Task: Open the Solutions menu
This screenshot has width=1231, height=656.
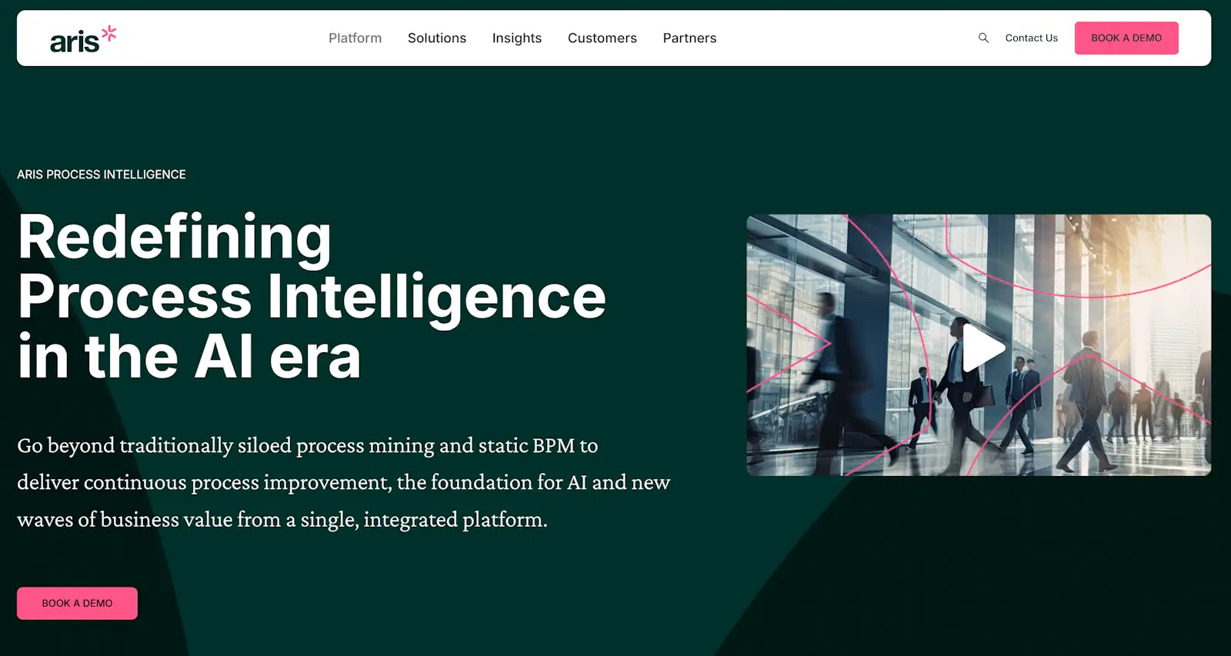Action: [x=437, y=38]
